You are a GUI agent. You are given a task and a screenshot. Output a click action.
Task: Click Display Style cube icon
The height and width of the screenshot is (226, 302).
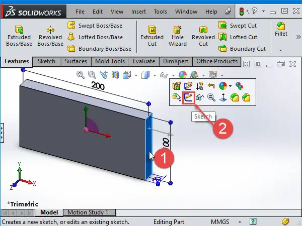(x=145, y=74)
